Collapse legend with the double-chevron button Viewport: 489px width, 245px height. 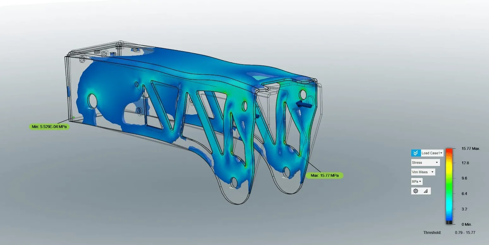[416, 153]
